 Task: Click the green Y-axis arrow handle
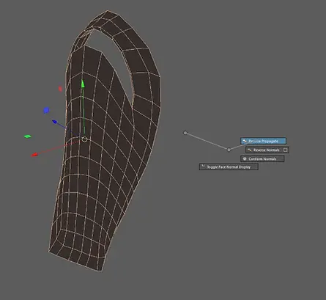point(83,84)
